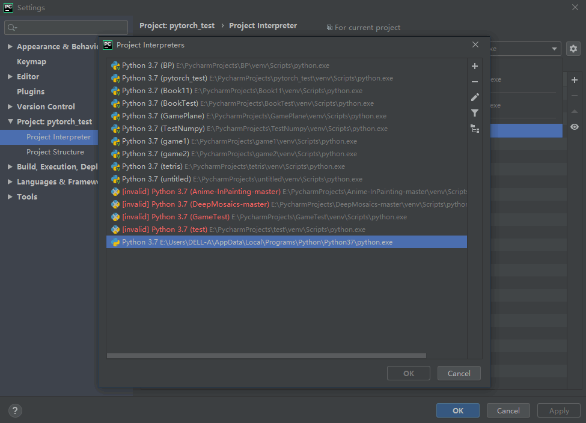Open the Keymap settings page
Image resolution: width=586 pixels, height=423 pixels.
31,62
